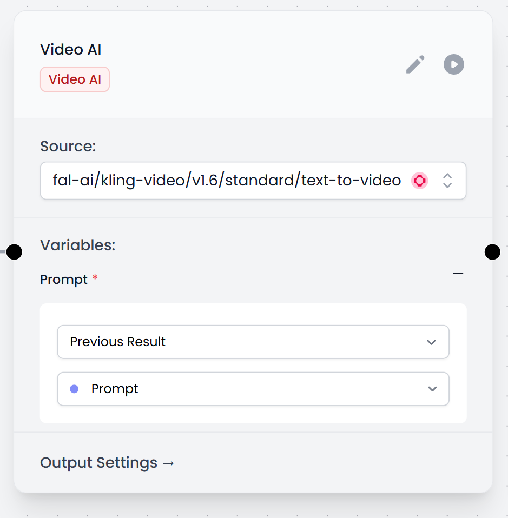Screen dimensions: 508x518
Task: Click the purple dot beside Prompt option
Action: 75,389
